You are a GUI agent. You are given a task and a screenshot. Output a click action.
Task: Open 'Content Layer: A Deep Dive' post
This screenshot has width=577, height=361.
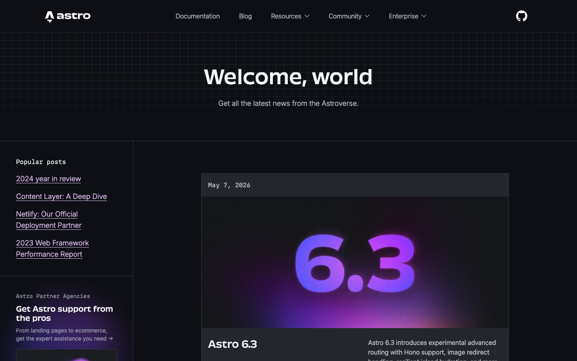click(61, 197)
